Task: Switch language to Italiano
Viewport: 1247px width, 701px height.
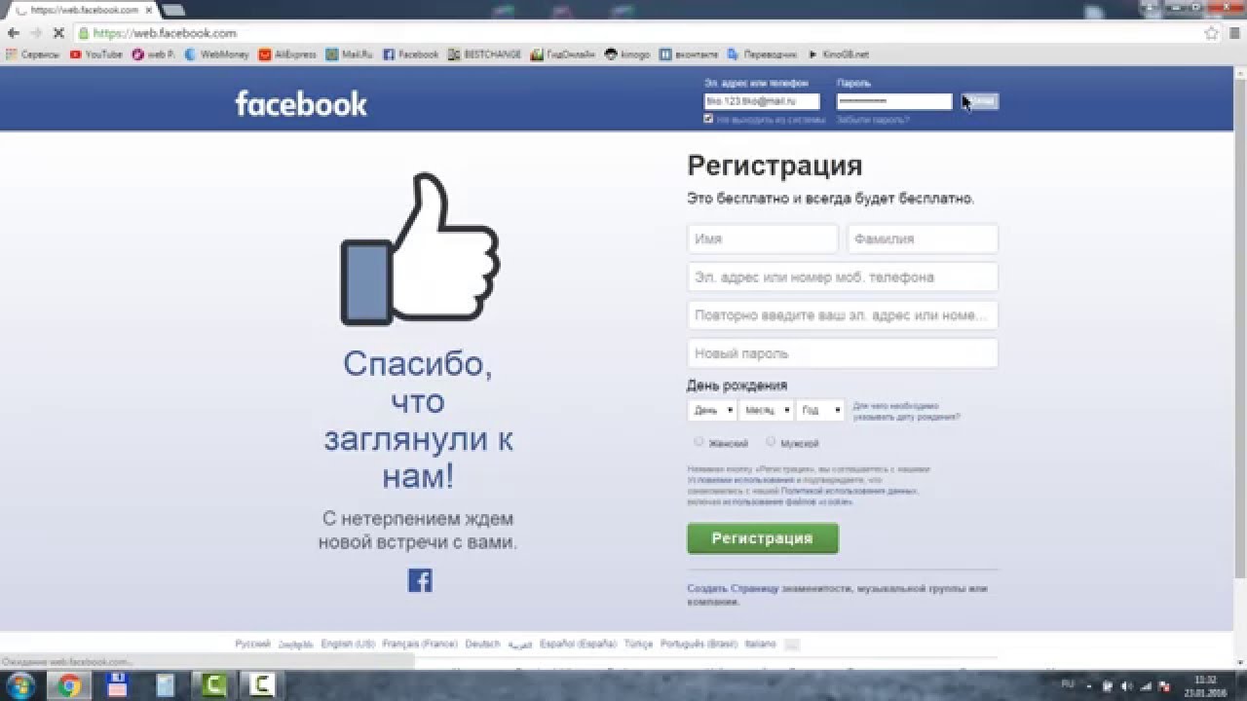Action: (761, 645)
